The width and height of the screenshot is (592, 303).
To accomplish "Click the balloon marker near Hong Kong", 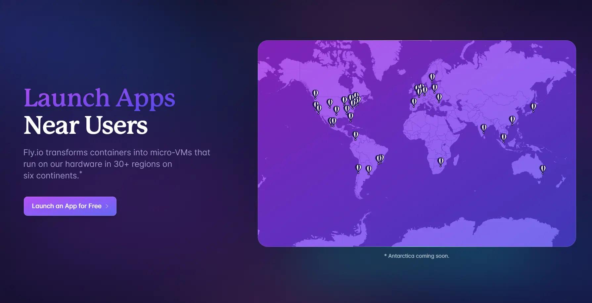I will (x=512, y=120).
